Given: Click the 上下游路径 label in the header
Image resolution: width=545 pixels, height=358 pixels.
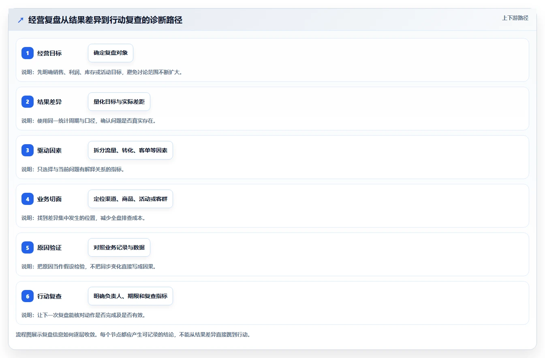Looking at the screenshot, I should point(515,18).
